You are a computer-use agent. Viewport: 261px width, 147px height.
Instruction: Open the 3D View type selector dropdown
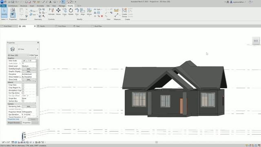coord(38,49)
